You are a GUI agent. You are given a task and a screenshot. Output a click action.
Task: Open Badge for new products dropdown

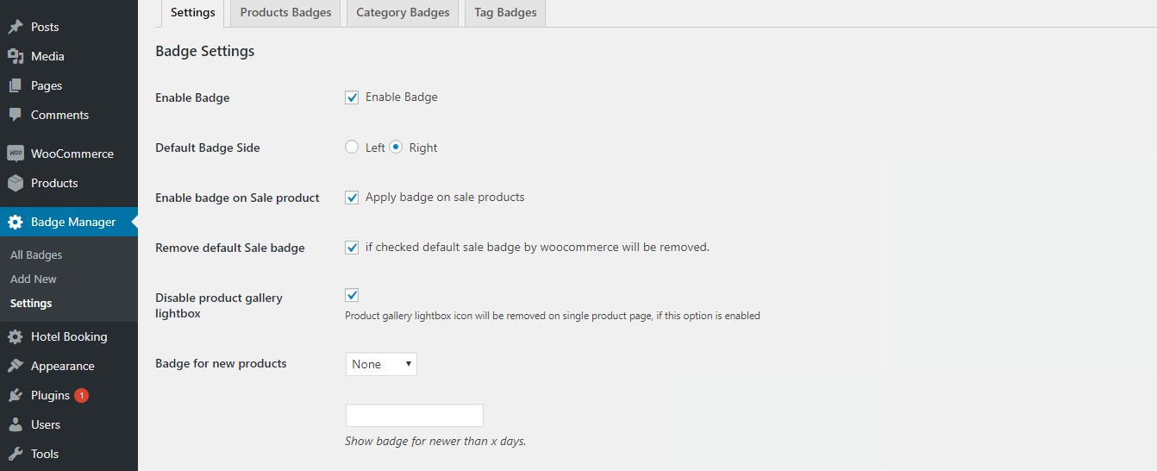point(381,364)
